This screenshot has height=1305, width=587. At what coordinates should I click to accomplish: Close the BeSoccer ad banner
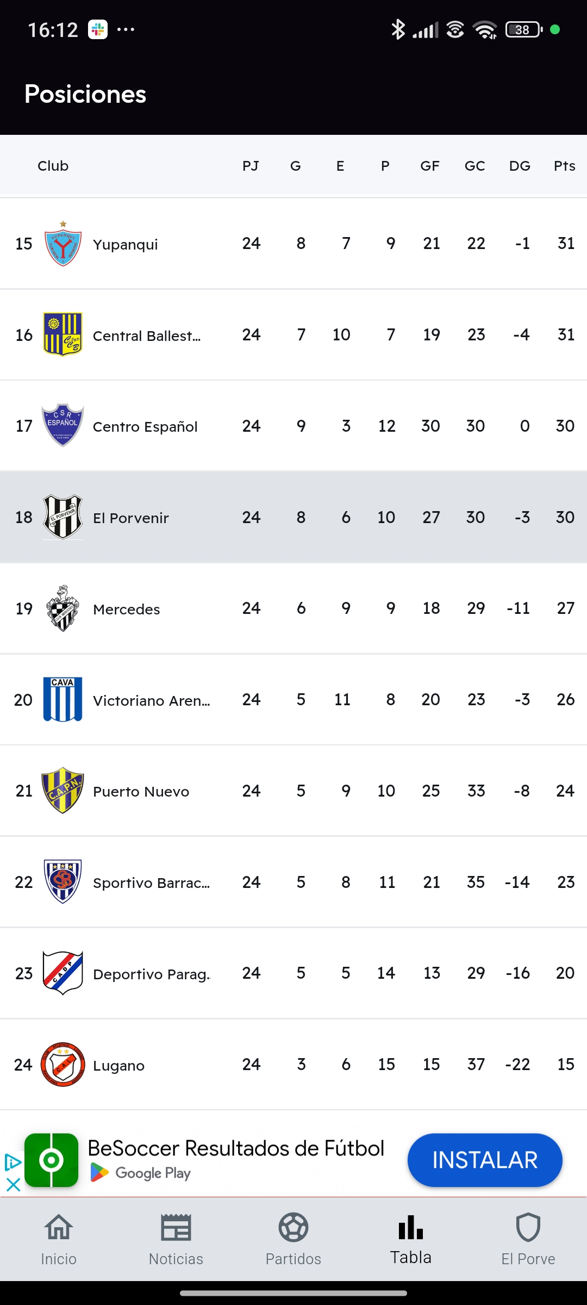[13, 1184]
